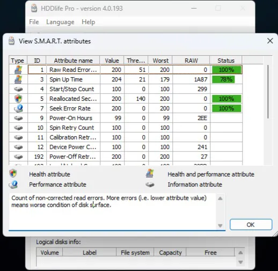Sort by the Value column header
This screenshot has width=278, height=271.
(112, 61)
